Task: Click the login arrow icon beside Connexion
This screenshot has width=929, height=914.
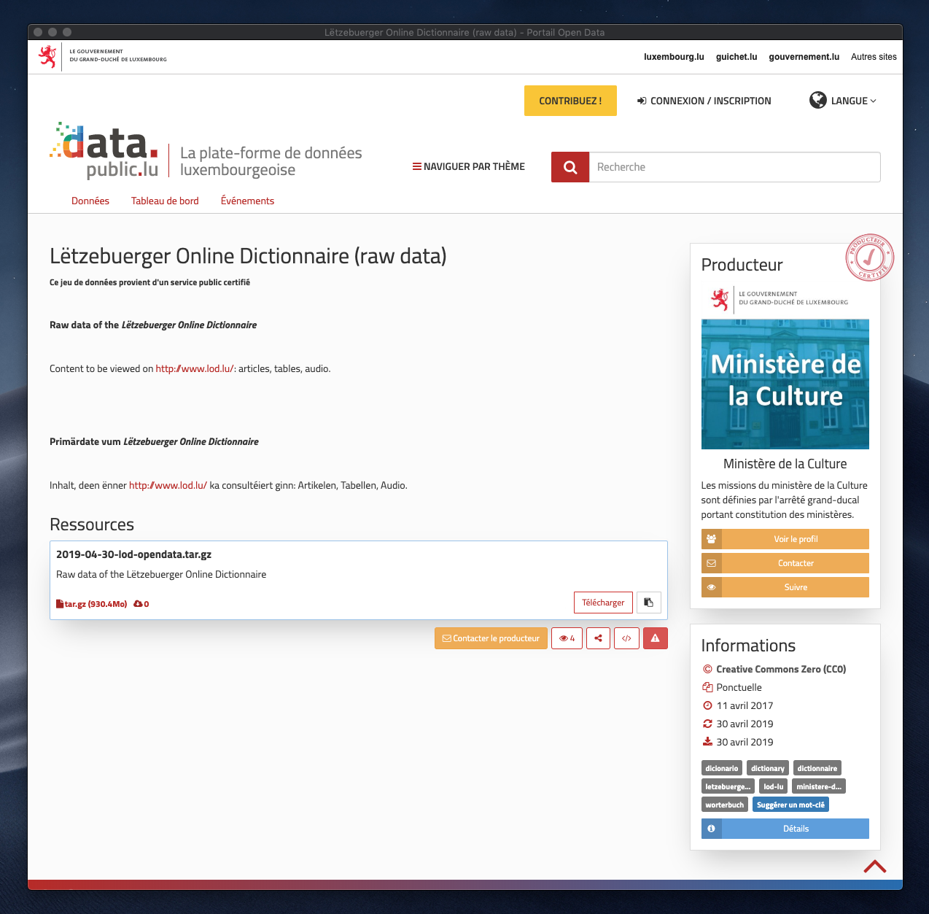Action: (x=642, y=101)
